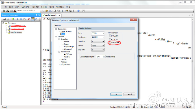The image size is (195, 109).
Task: Open the File menu
Action: pyautogui.click(x=5, y=7)
